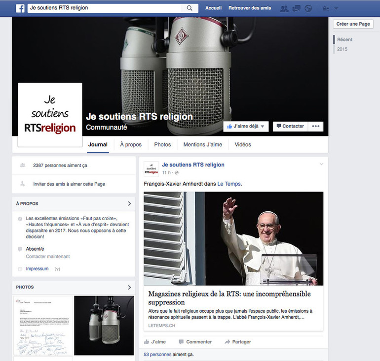
Task: Click the Contacter button
Action: click(290, 126)
